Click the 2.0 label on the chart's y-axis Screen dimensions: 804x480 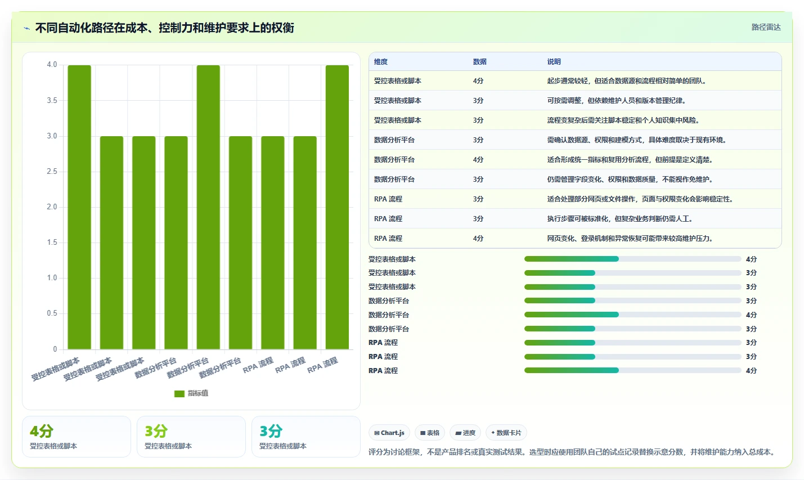[52, 207]
